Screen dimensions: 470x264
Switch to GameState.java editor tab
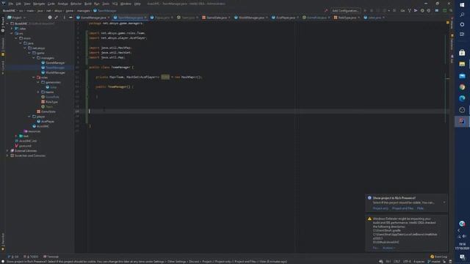[x=217, y=18]
